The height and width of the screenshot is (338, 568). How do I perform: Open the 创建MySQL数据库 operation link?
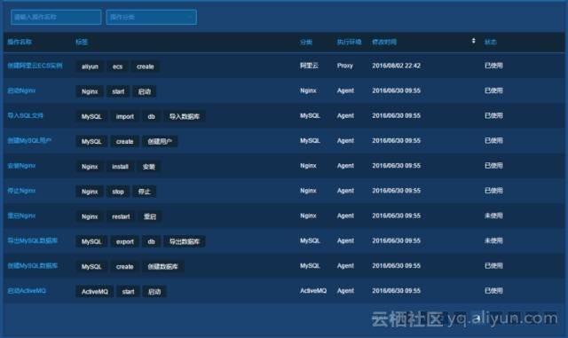pyautogui.click(x=32, y=265)
